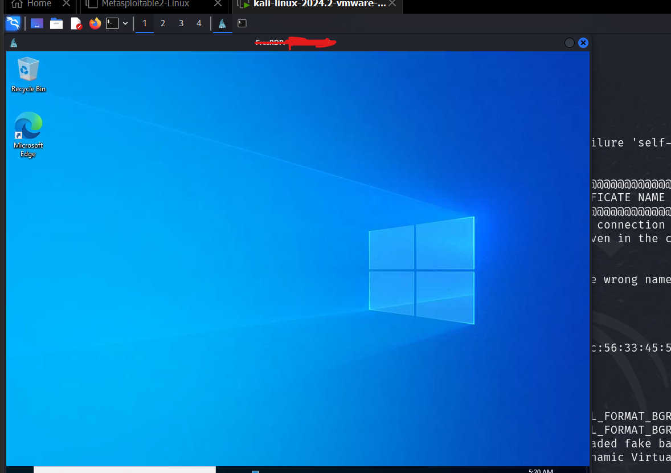
Task: Close the FreeRDP window
Action: pos(583,43)
